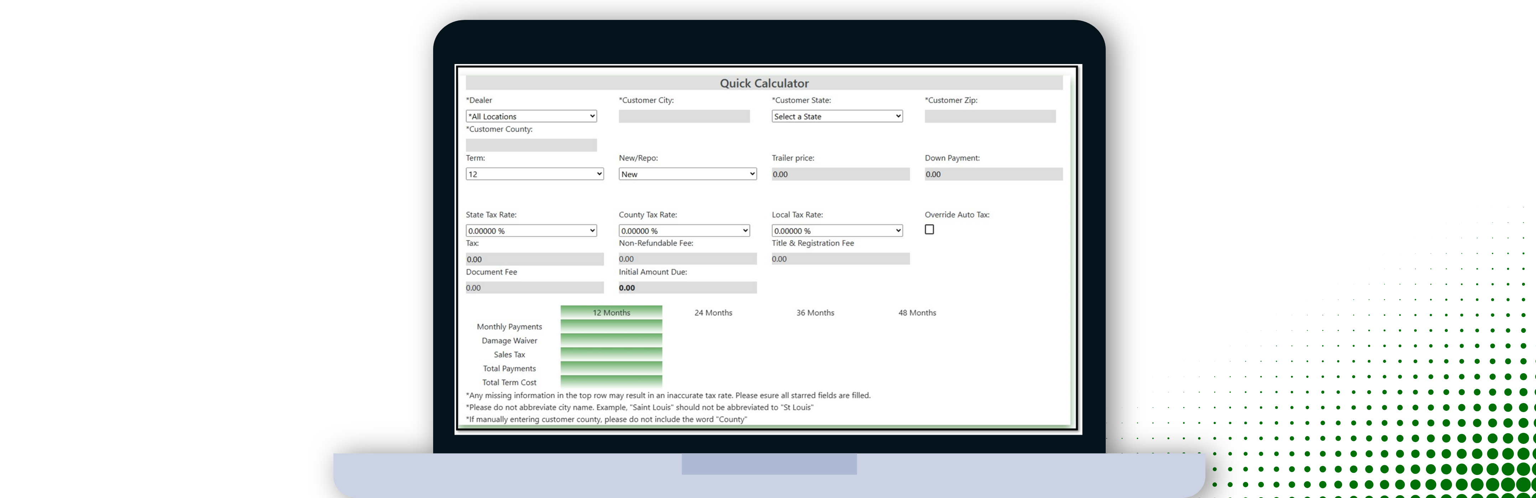The height and width of the screenshot is (498, 1536).
Task: Click the Customer County input field
Action: (531, 145)
